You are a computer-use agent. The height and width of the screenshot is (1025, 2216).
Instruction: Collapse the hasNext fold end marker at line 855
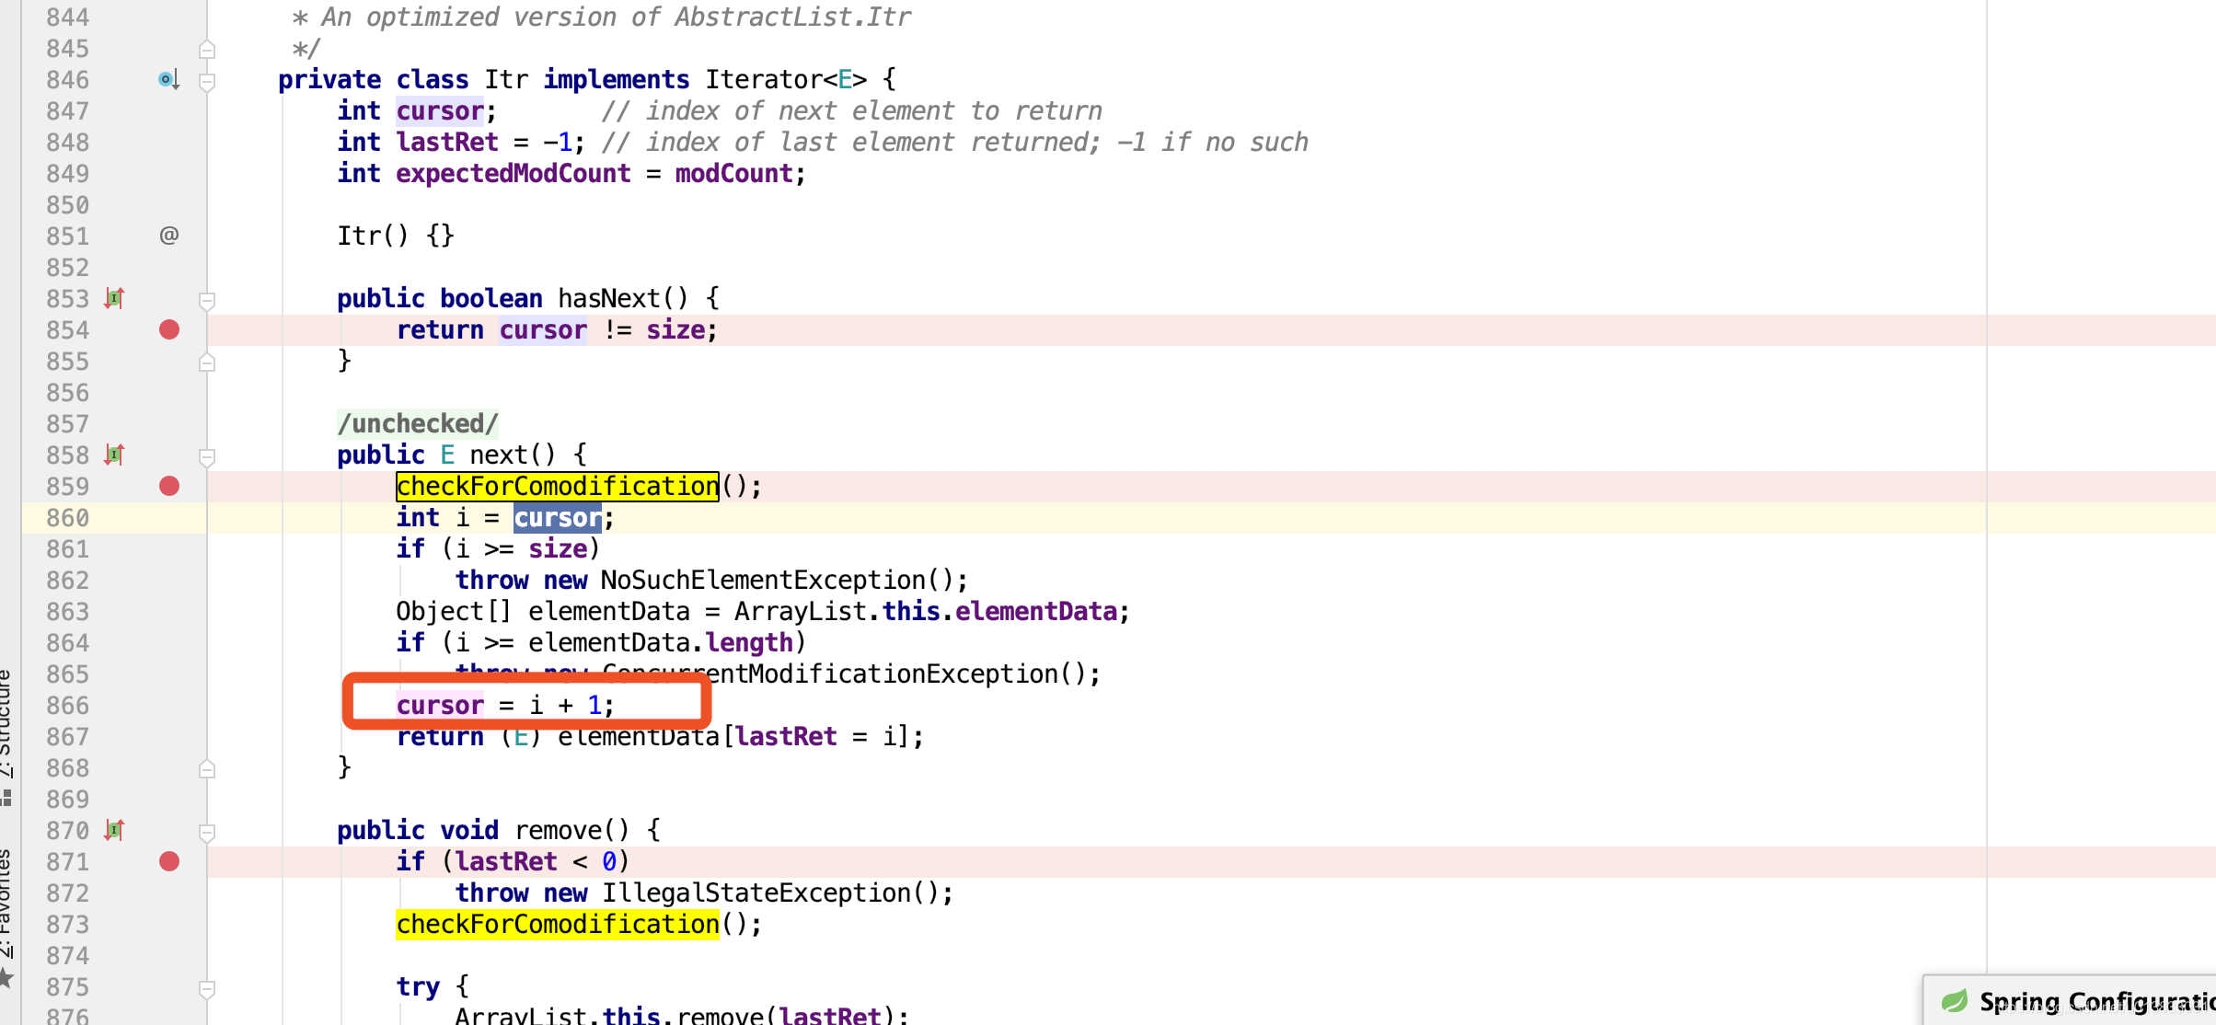[207, 362]
